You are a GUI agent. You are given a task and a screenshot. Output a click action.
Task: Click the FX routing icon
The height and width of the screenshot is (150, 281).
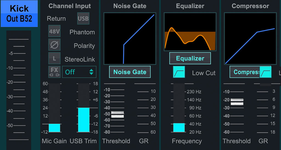(x=54, y=72)
